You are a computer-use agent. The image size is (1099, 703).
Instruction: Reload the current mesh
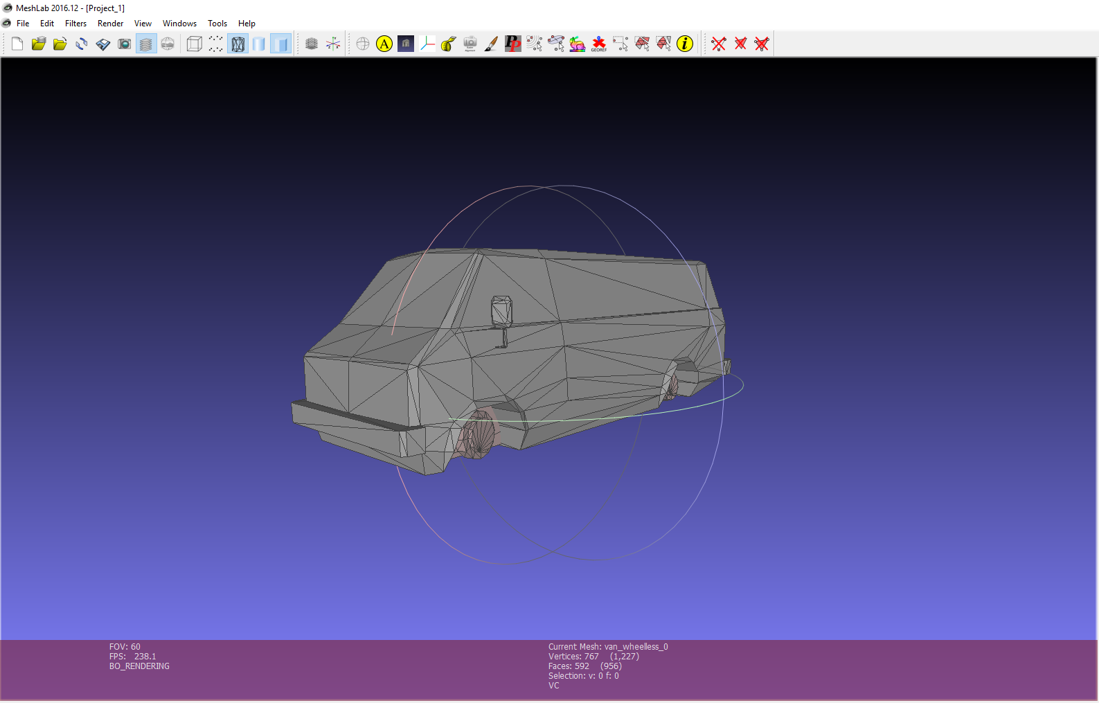(82, 44)
